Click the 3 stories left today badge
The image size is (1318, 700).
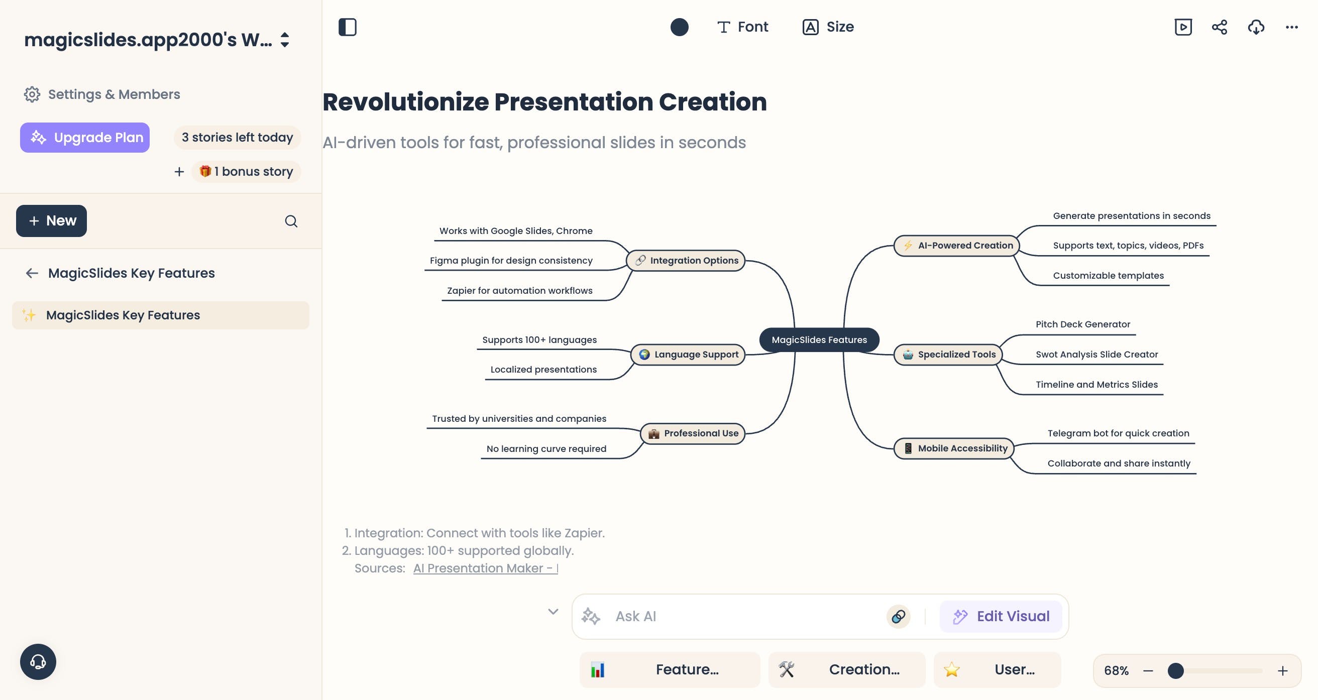click(237, 137)
